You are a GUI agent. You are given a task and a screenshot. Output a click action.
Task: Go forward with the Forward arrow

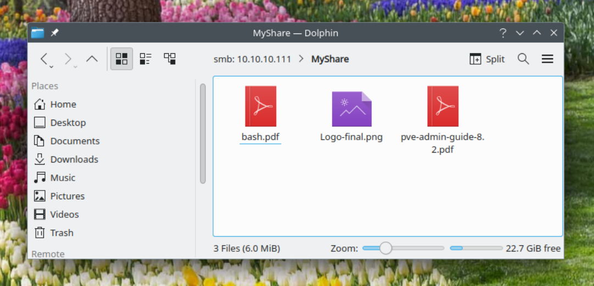coord(68,59)
